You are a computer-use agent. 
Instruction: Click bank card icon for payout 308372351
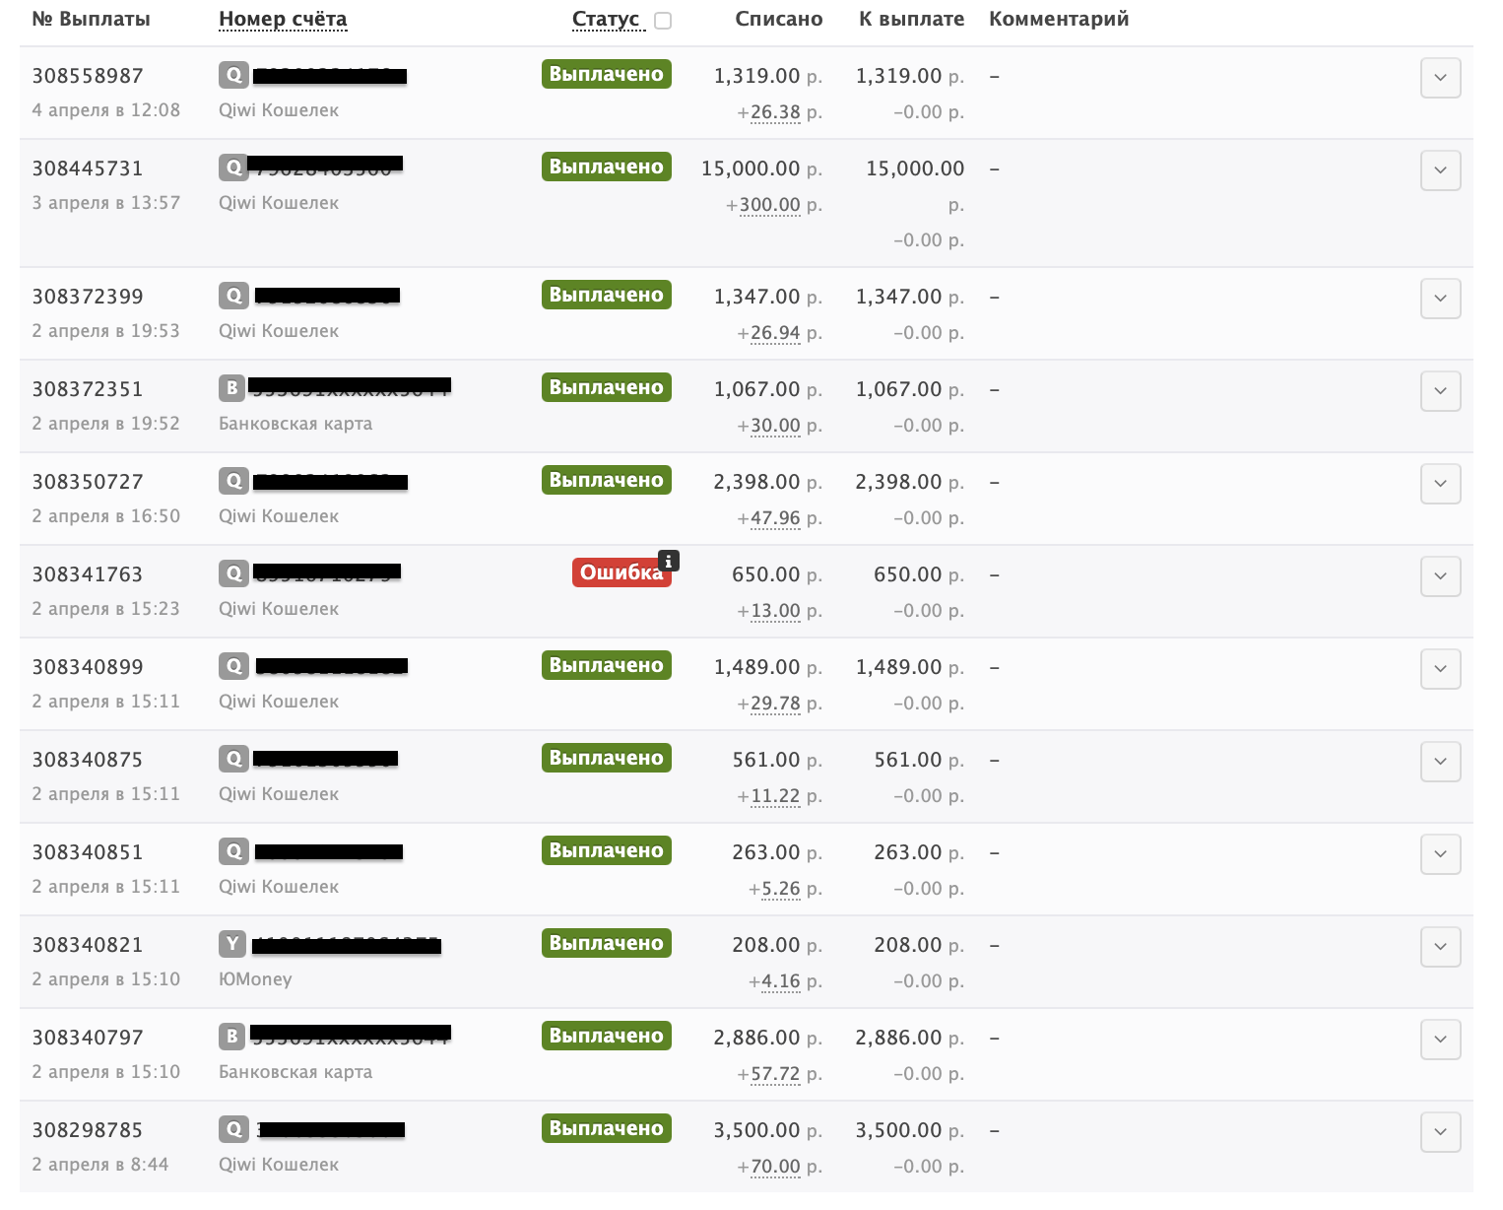tap(231, 388)
